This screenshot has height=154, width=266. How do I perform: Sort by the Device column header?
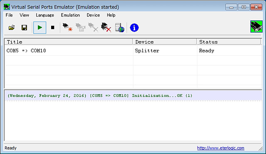165,42
